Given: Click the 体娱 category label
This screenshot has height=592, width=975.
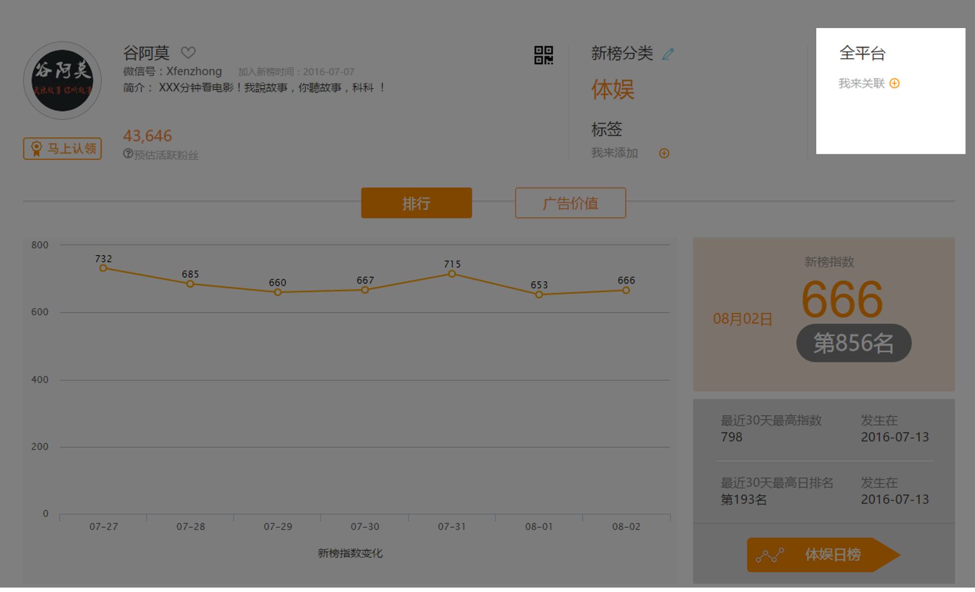Looking at the screenshot, I should pos(612,90).
